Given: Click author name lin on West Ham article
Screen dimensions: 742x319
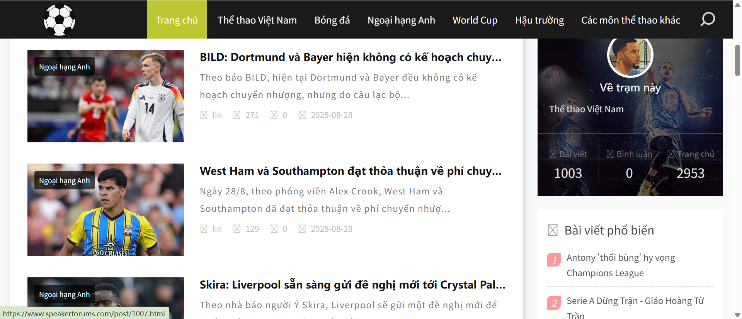Looking at the screenshot, I should [217, 229].
